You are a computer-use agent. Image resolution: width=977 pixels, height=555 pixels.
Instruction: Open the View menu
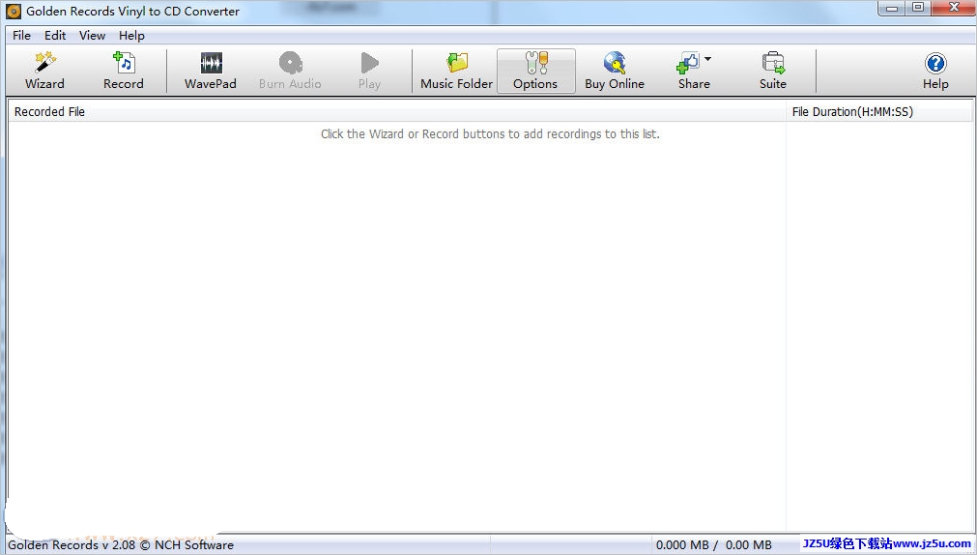pos(92,36)
